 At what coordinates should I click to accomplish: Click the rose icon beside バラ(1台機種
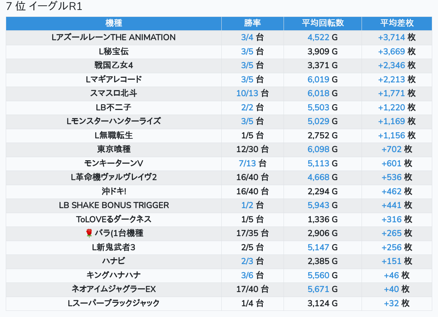click(x=89, y=233)
